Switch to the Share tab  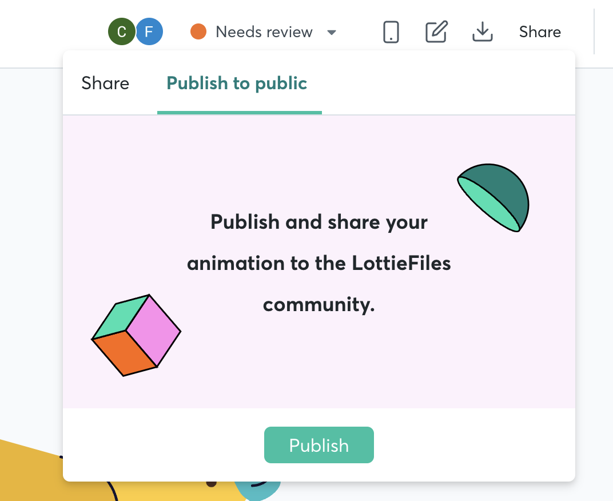pos(105,83)
